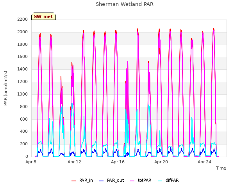This screenshot has height=188, width=250.
Task: Click the Apr 8 x-axis tick label
Action: [x=31, y=162]
